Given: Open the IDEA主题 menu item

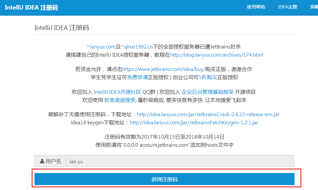Looking at the screenshot, I should point(288,7).
